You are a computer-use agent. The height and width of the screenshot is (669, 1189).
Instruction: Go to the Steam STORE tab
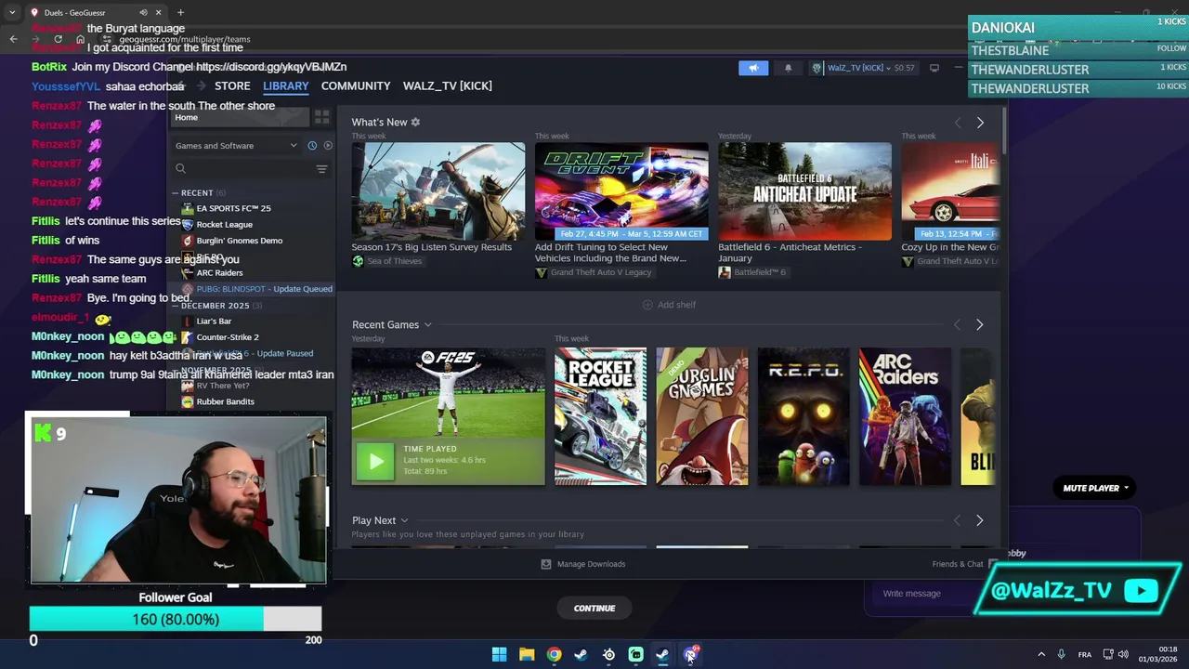point(232,85)
